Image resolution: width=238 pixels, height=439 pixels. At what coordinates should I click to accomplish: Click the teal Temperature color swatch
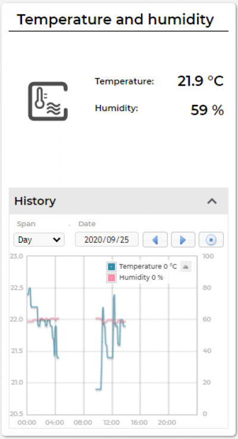(111, 267)
